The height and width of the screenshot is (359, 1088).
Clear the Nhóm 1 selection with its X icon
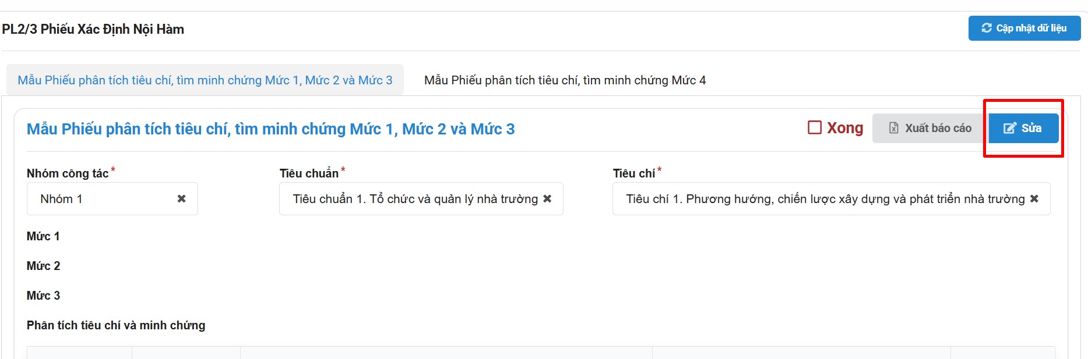coord(182,199)
